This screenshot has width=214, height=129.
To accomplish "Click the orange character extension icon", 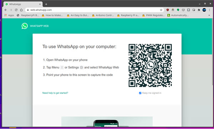I will [x=173, y=10].
